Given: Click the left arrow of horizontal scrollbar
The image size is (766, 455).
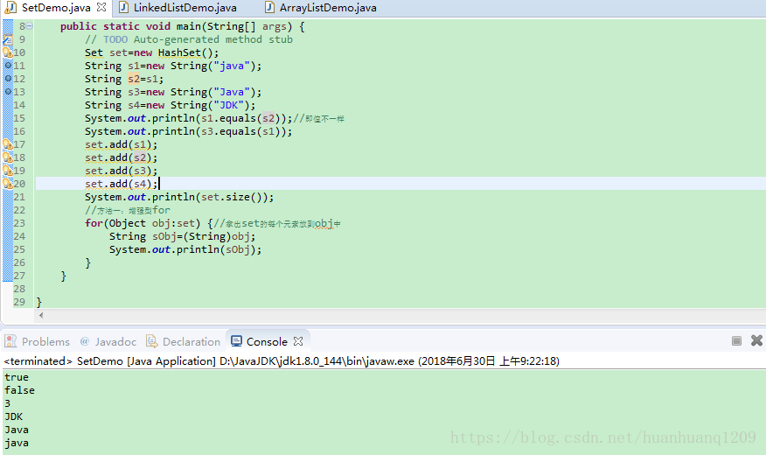Looking at the screenshot, I should pos(41,315).
